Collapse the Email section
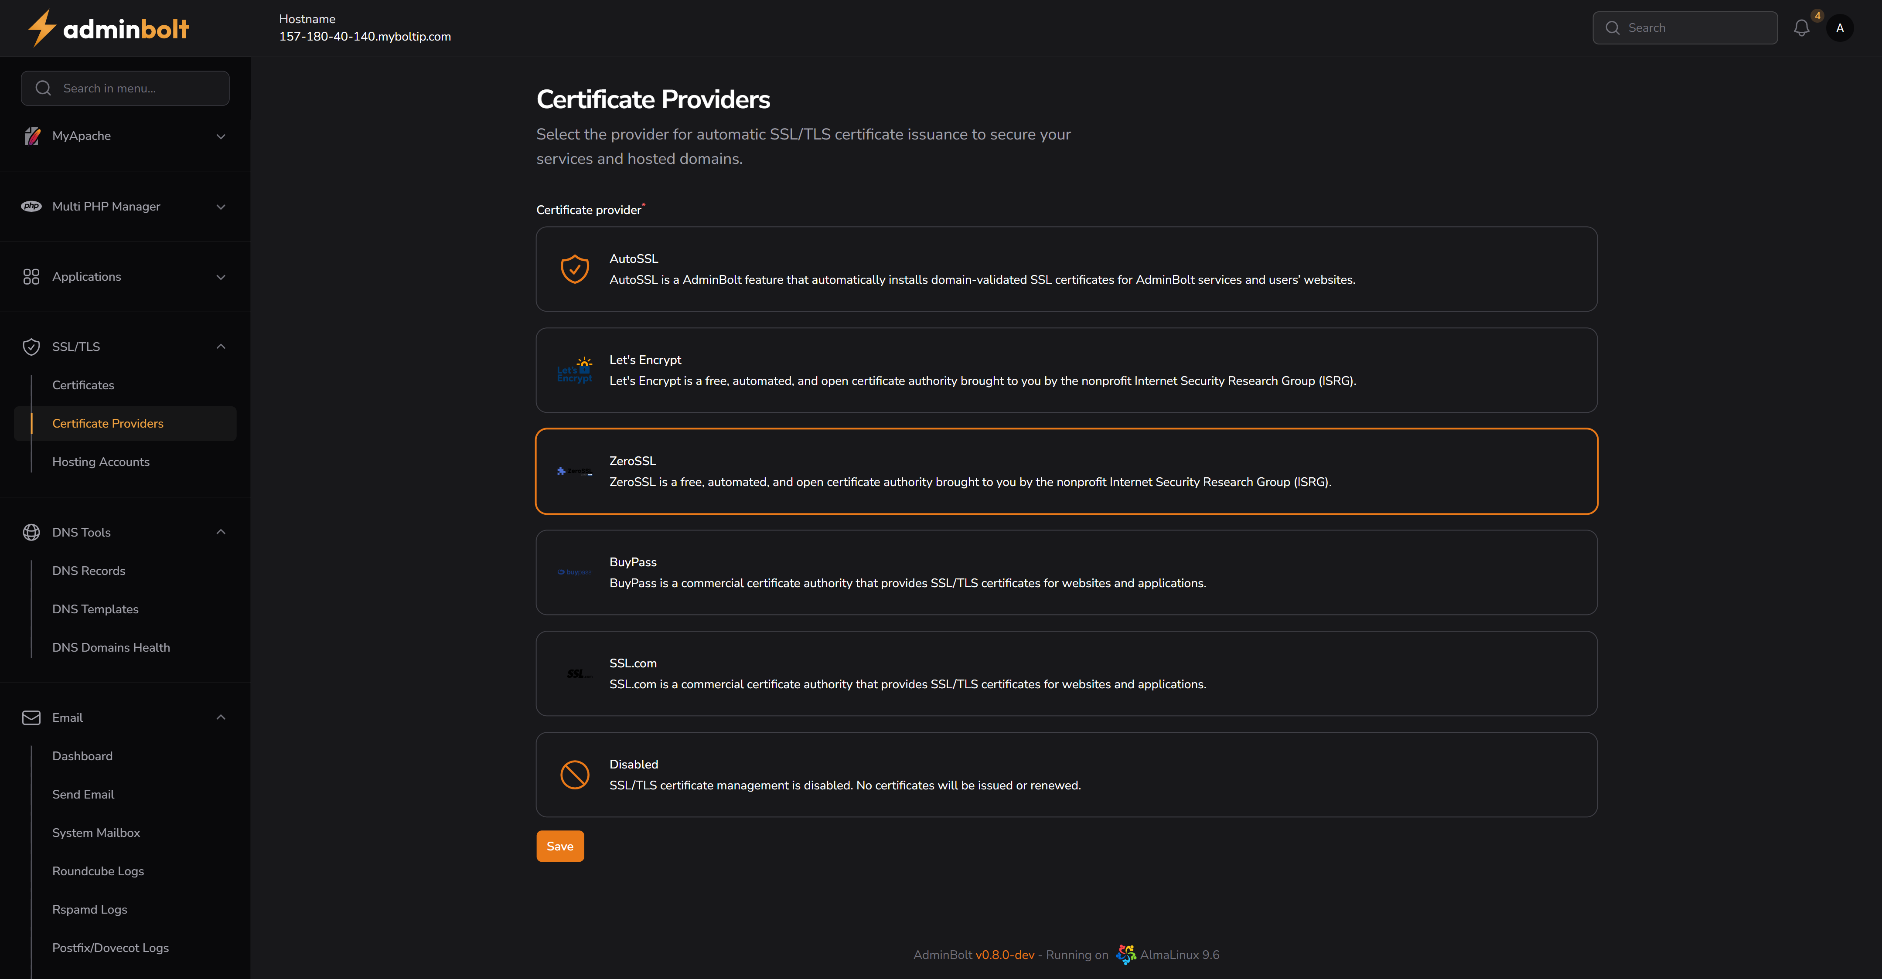 point(221,717)
